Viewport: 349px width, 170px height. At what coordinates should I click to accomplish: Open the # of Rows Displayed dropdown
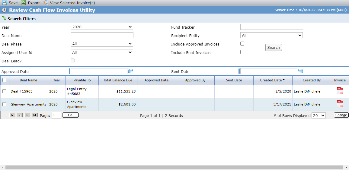319,115
